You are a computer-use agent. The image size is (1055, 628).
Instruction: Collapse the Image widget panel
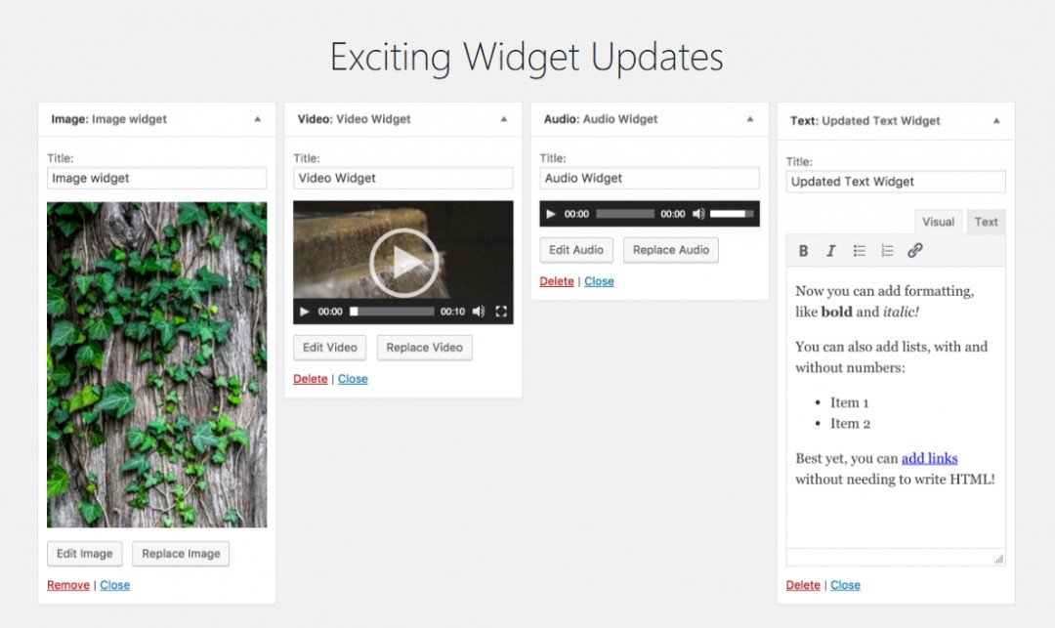[x=257, y=119]
